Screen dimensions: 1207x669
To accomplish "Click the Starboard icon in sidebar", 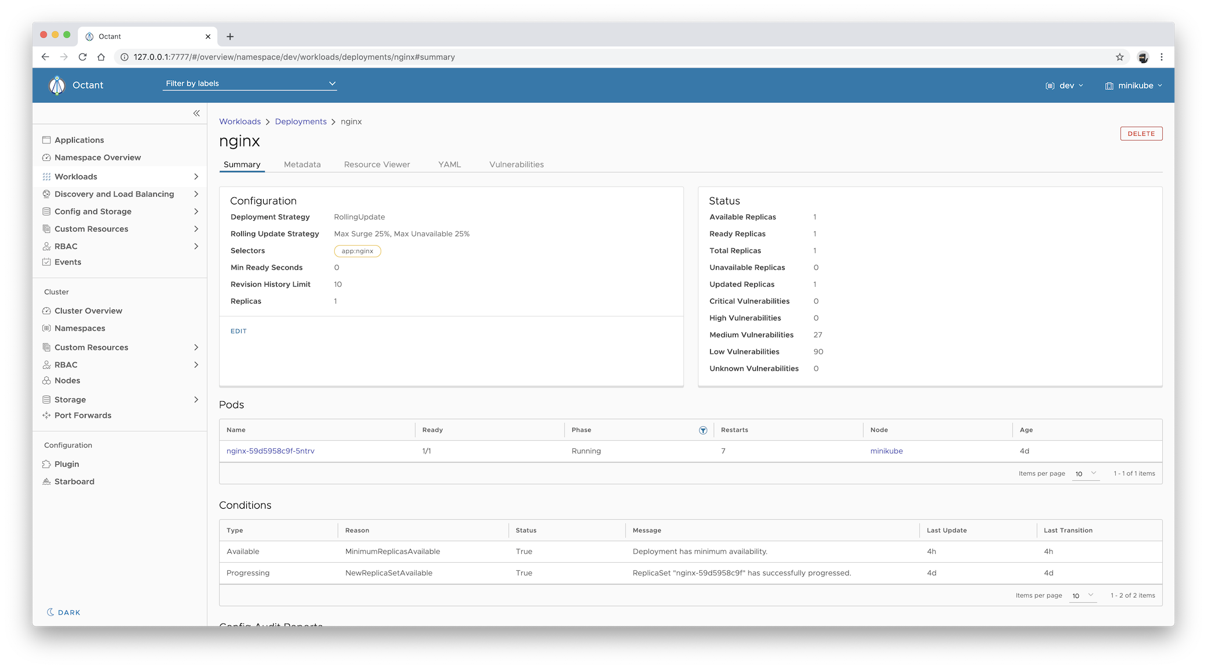I will click(46, 481).
